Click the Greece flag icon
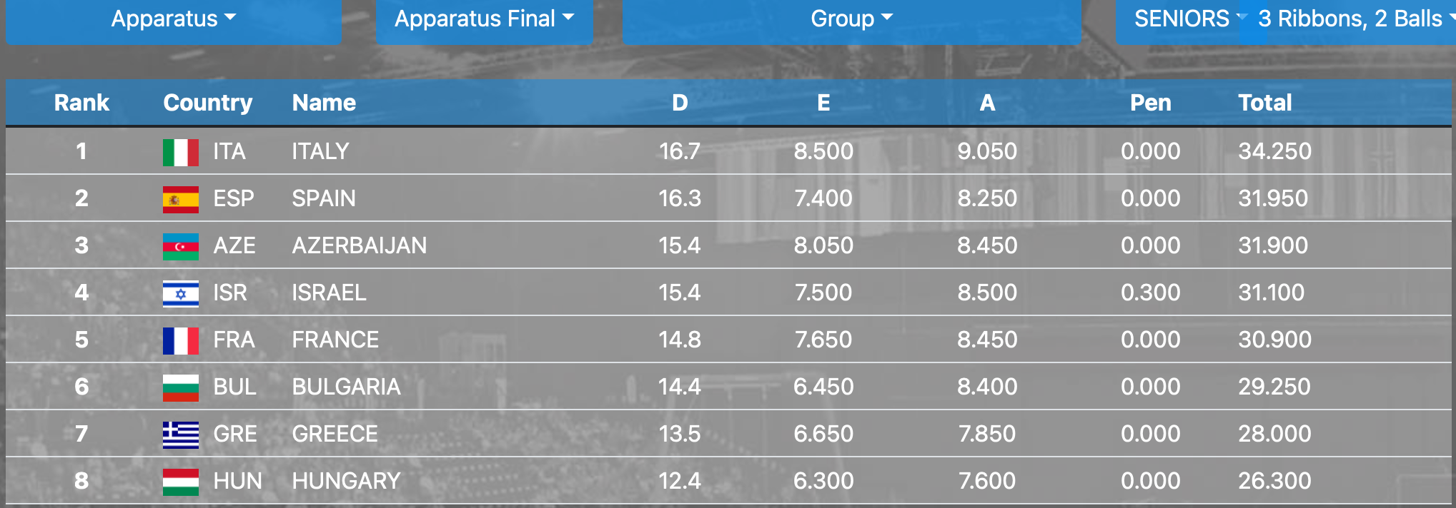1456x508 pixels. (180, 435)
